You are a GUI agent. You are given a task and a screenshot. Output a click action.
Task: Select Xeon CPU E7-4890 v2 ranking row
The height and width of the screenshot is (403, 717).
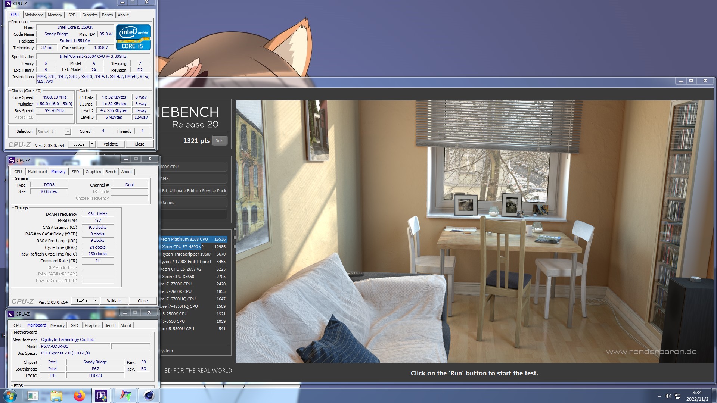click(x=194, y=247)
